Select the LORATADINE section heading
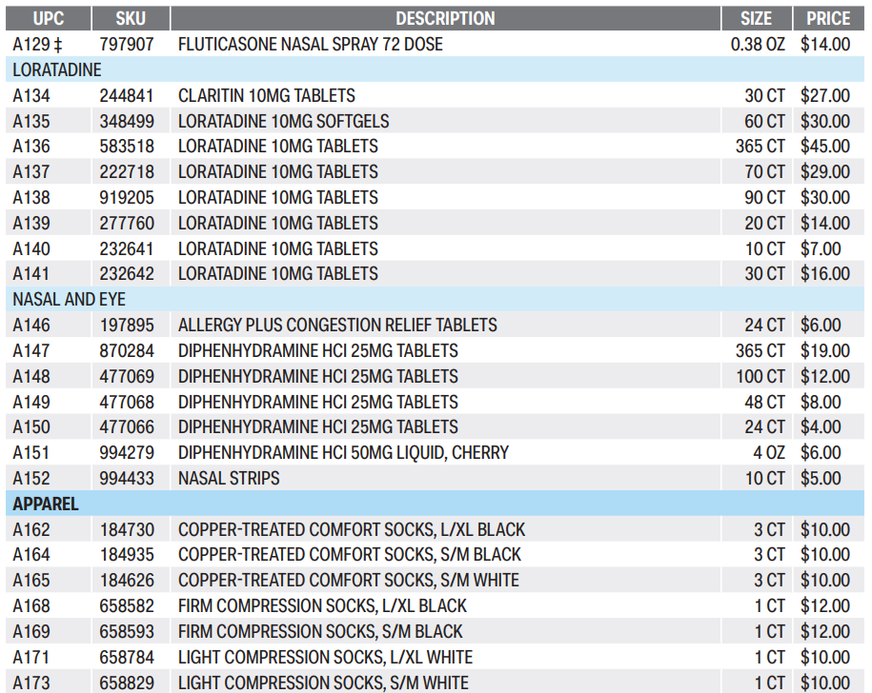 [57, 70]
